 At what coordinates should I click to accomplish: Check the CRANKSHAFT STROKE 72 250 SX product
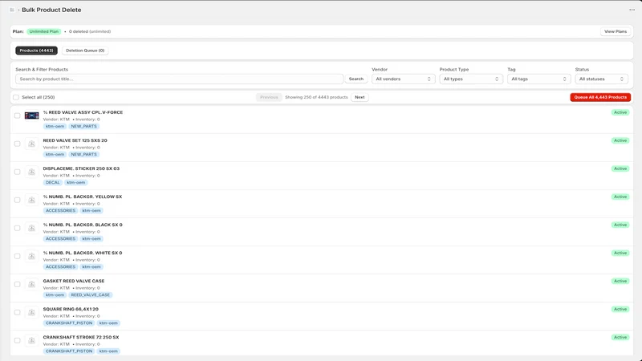[17, 340]
